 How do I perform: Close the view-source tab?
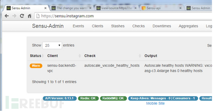tap(136, 8)
